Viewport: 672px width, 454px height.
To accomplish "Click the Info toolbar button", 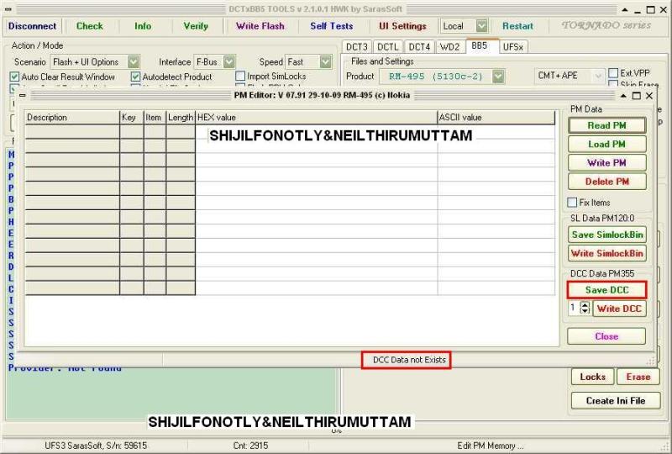I will click(143, 26).
